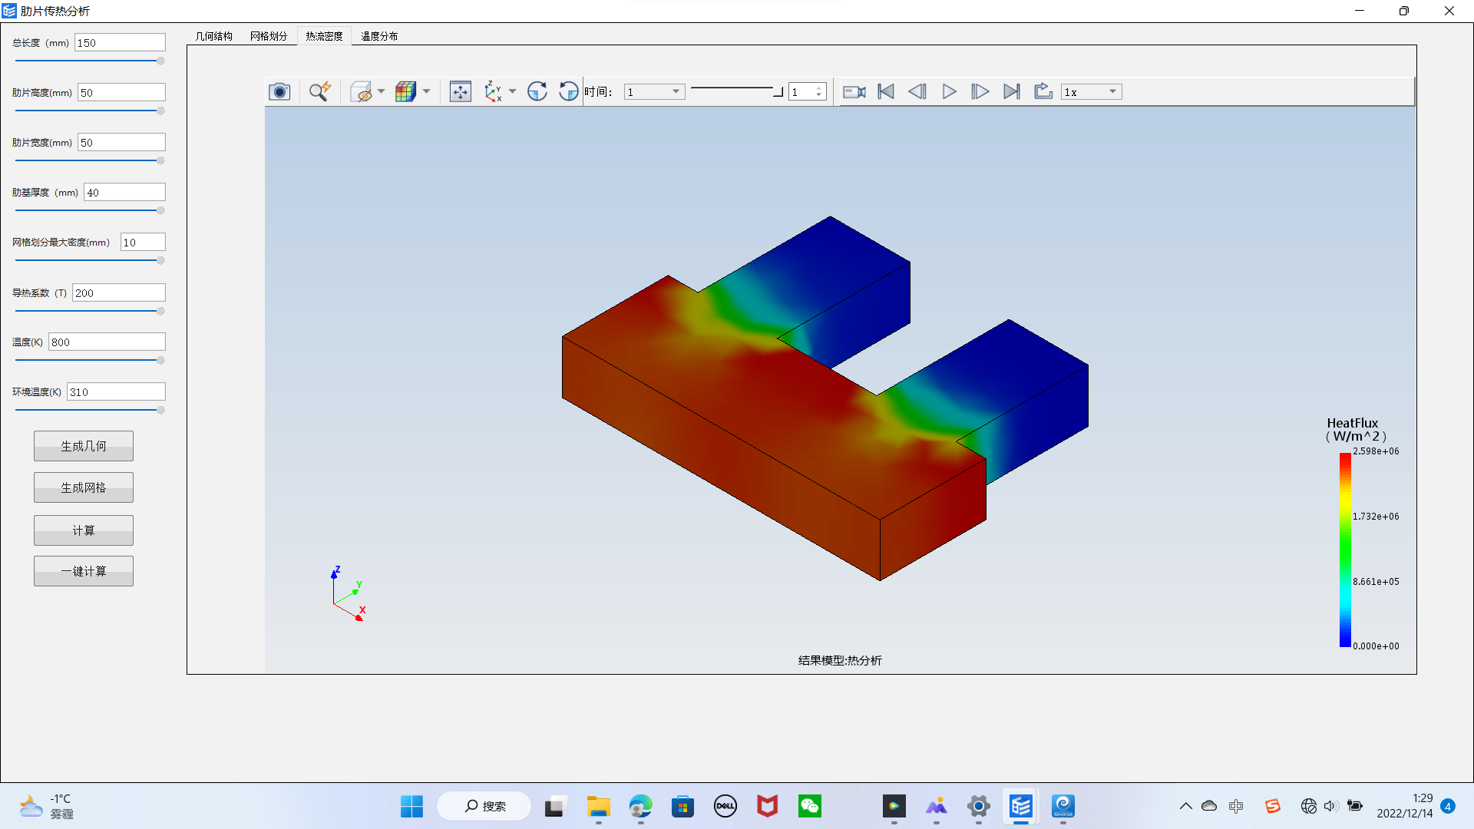Click the 总长度 slider handle
The height and width of the screenshot is (829, 1474).
(x=160, y=61)
